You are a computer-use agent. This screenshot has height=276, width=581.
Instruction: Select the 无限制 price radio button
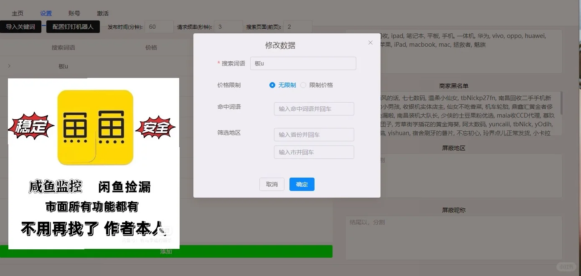tap(272, 85)
